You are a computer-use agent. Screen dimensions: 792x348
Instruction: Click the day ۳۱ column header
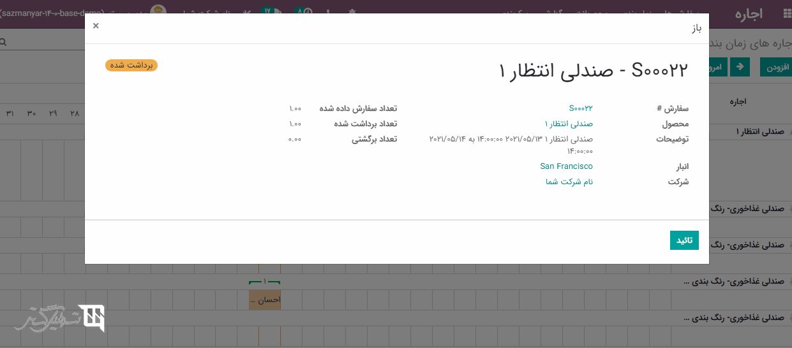[x=10, y=113]
